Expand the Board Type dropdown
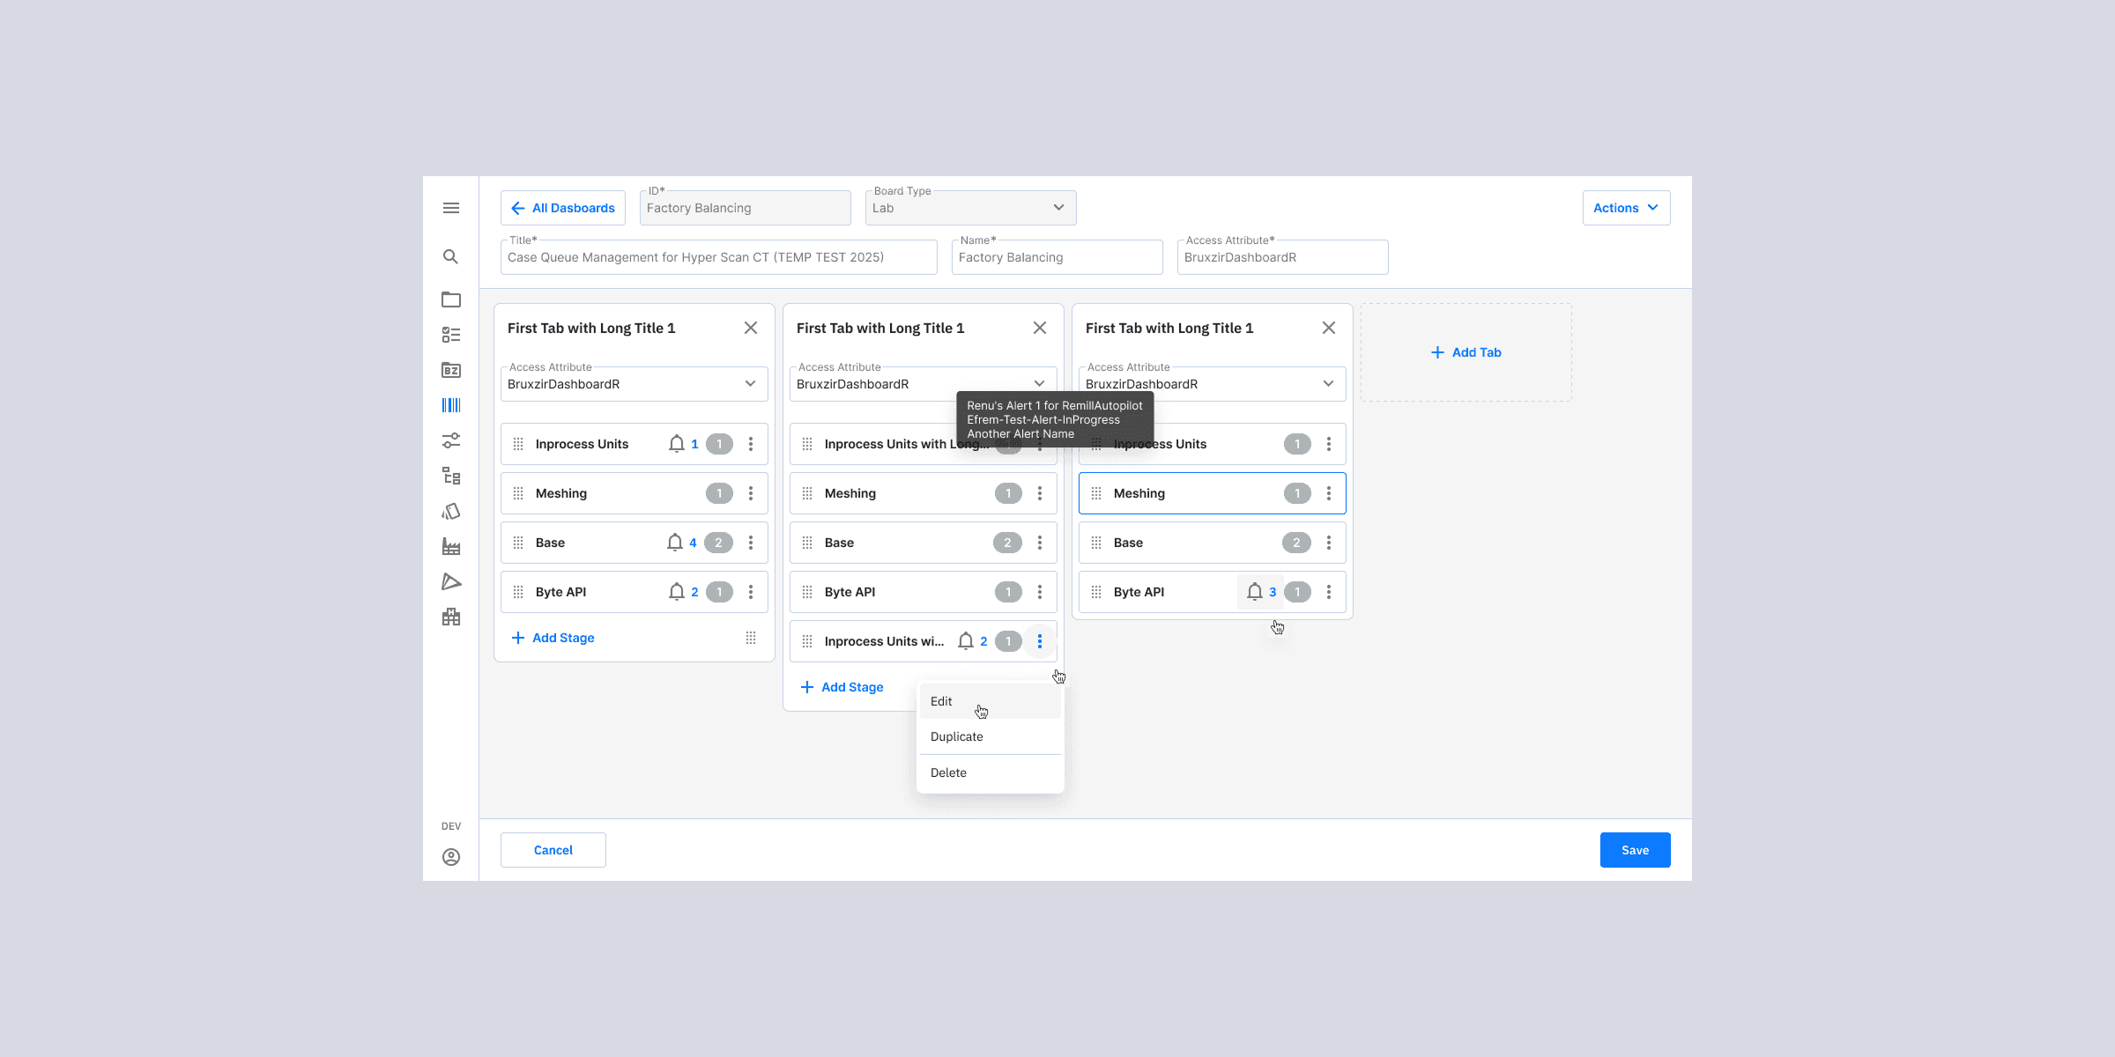2115x1057 pixels. pyautogui.click(x=969, y=208)
